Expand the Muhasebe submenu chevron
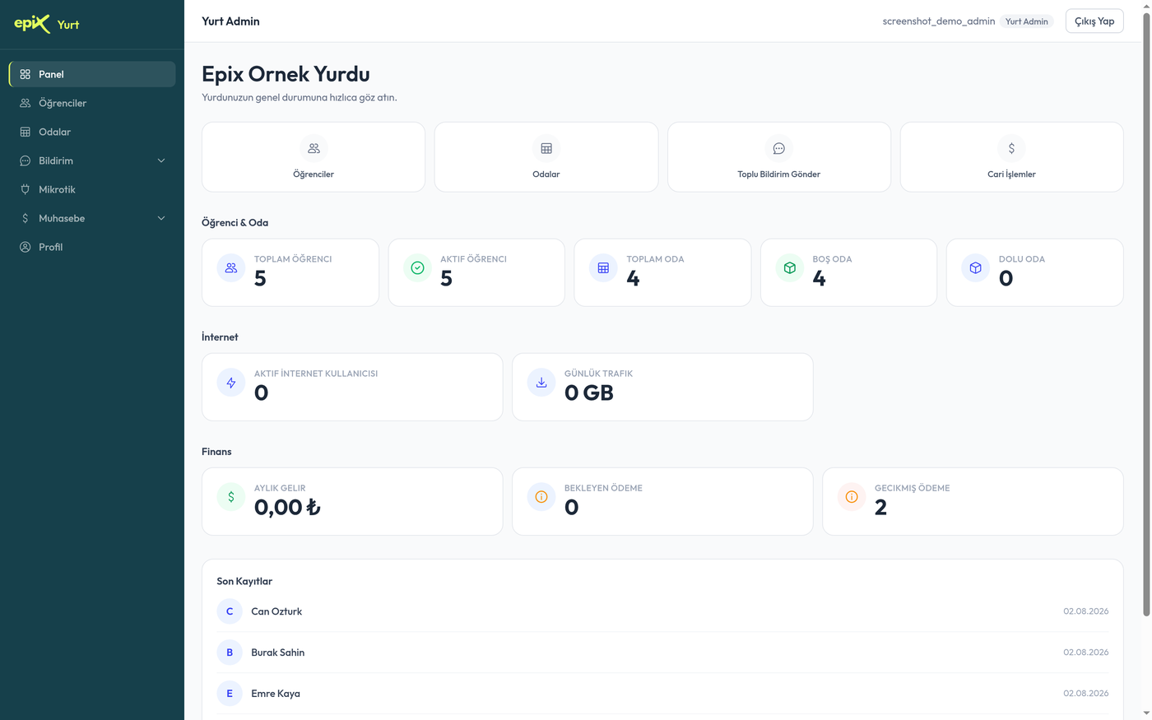The height and width of the screenshot is (720, 1152). tap(161, 218)
